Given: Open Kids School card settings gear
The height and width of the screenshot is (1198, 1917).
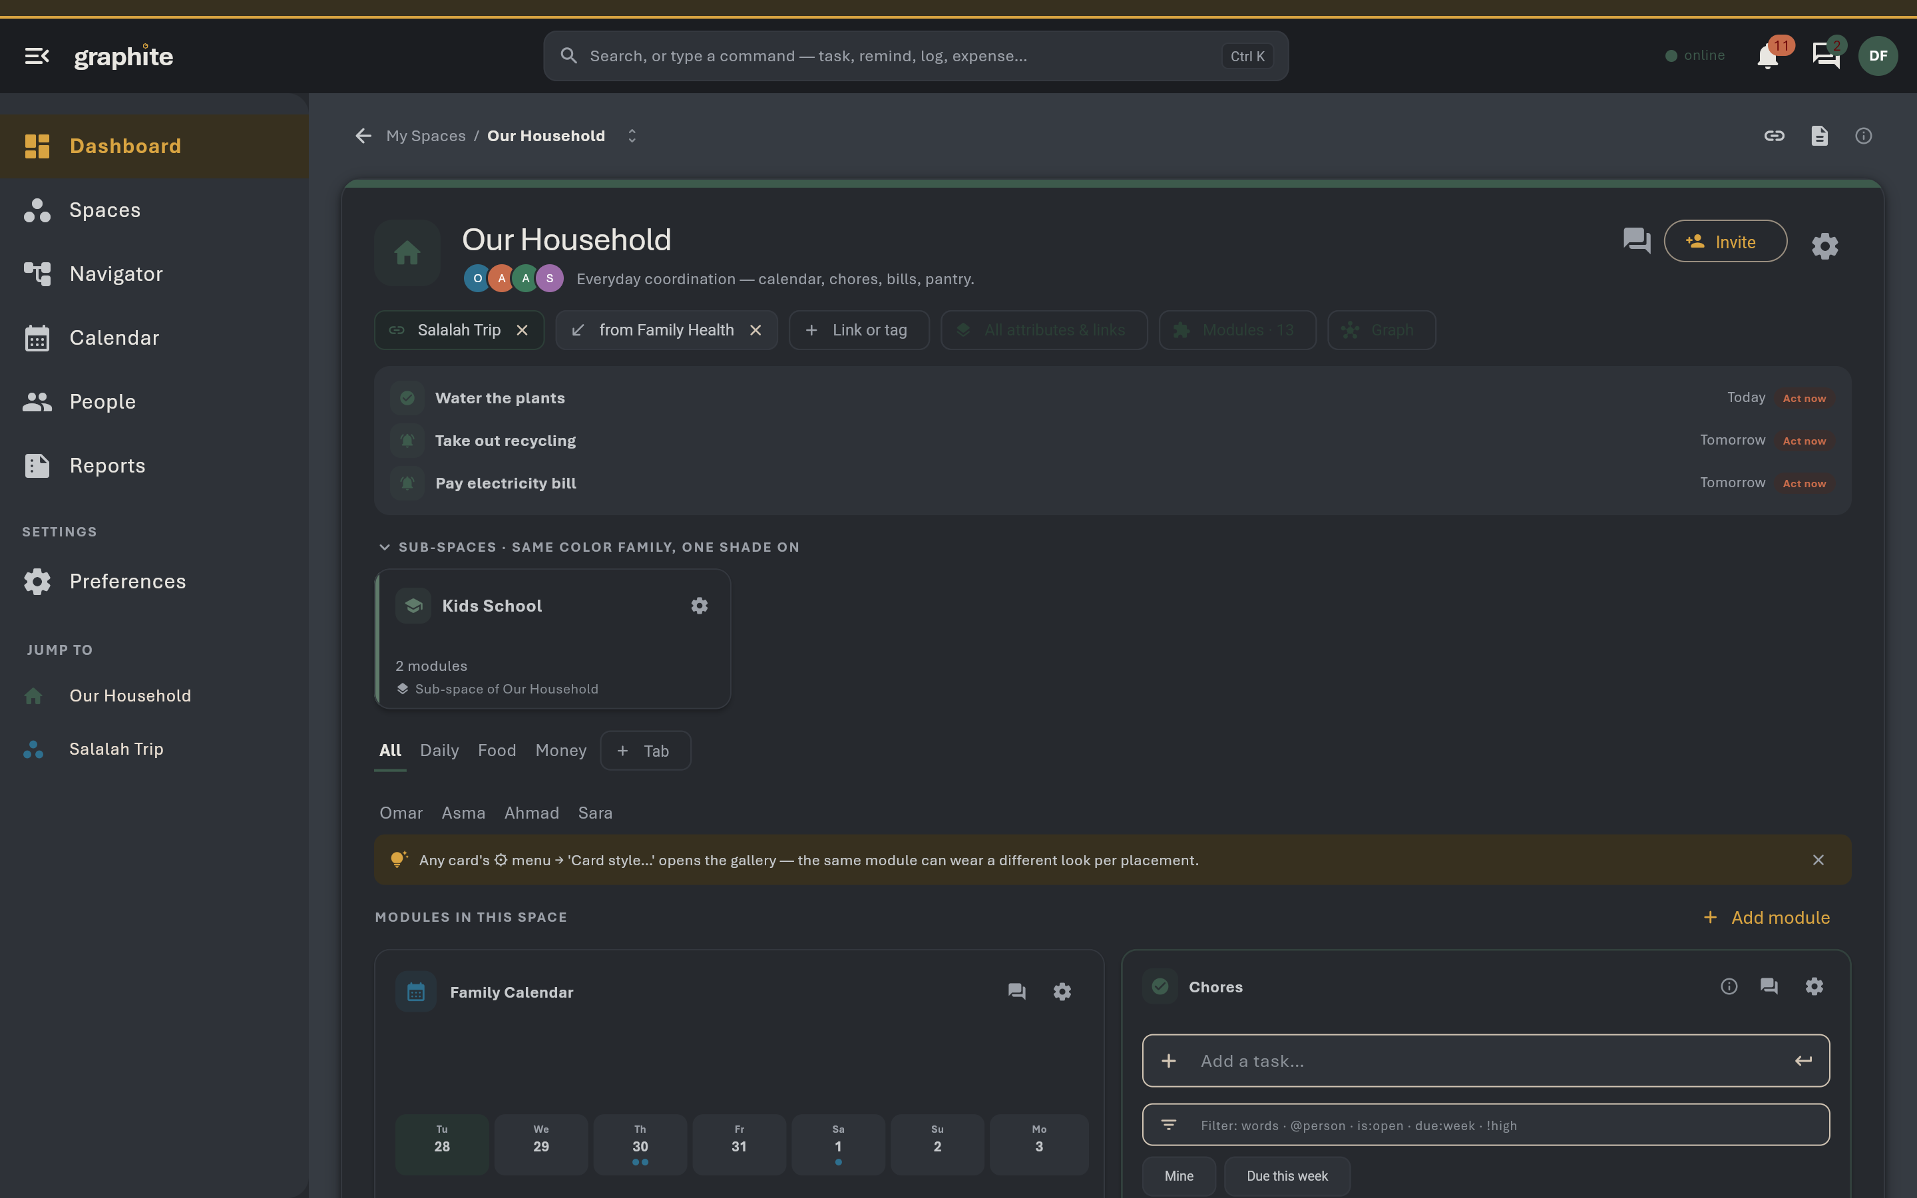Looking at the screenshot, I should pyautogui.click(x=699, y=606).
